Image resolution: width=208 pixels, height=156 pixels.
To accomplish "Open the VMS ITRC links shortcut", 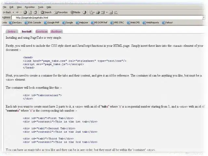I will (x=117, y=23).
